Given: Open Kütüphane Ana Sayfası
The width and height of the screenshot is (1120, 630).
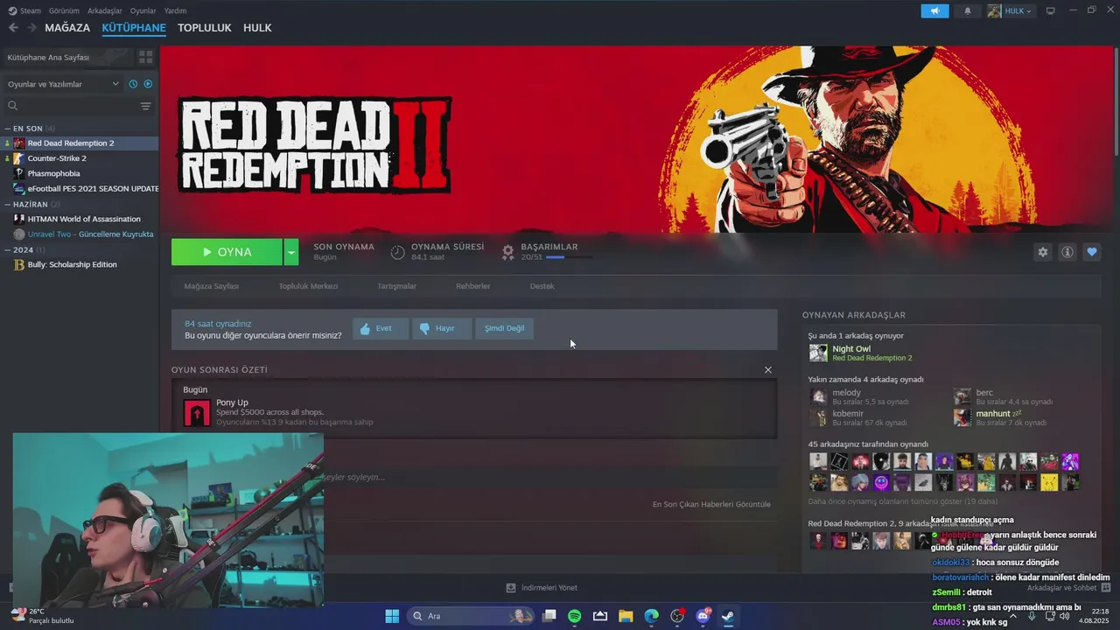Looking at the screenshot, I should coord(68,57).
